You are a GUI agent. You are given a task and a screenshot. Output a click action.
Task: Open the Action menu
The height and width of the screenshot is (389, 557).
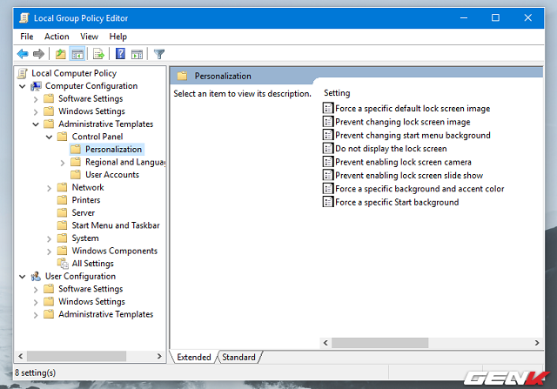57,37
